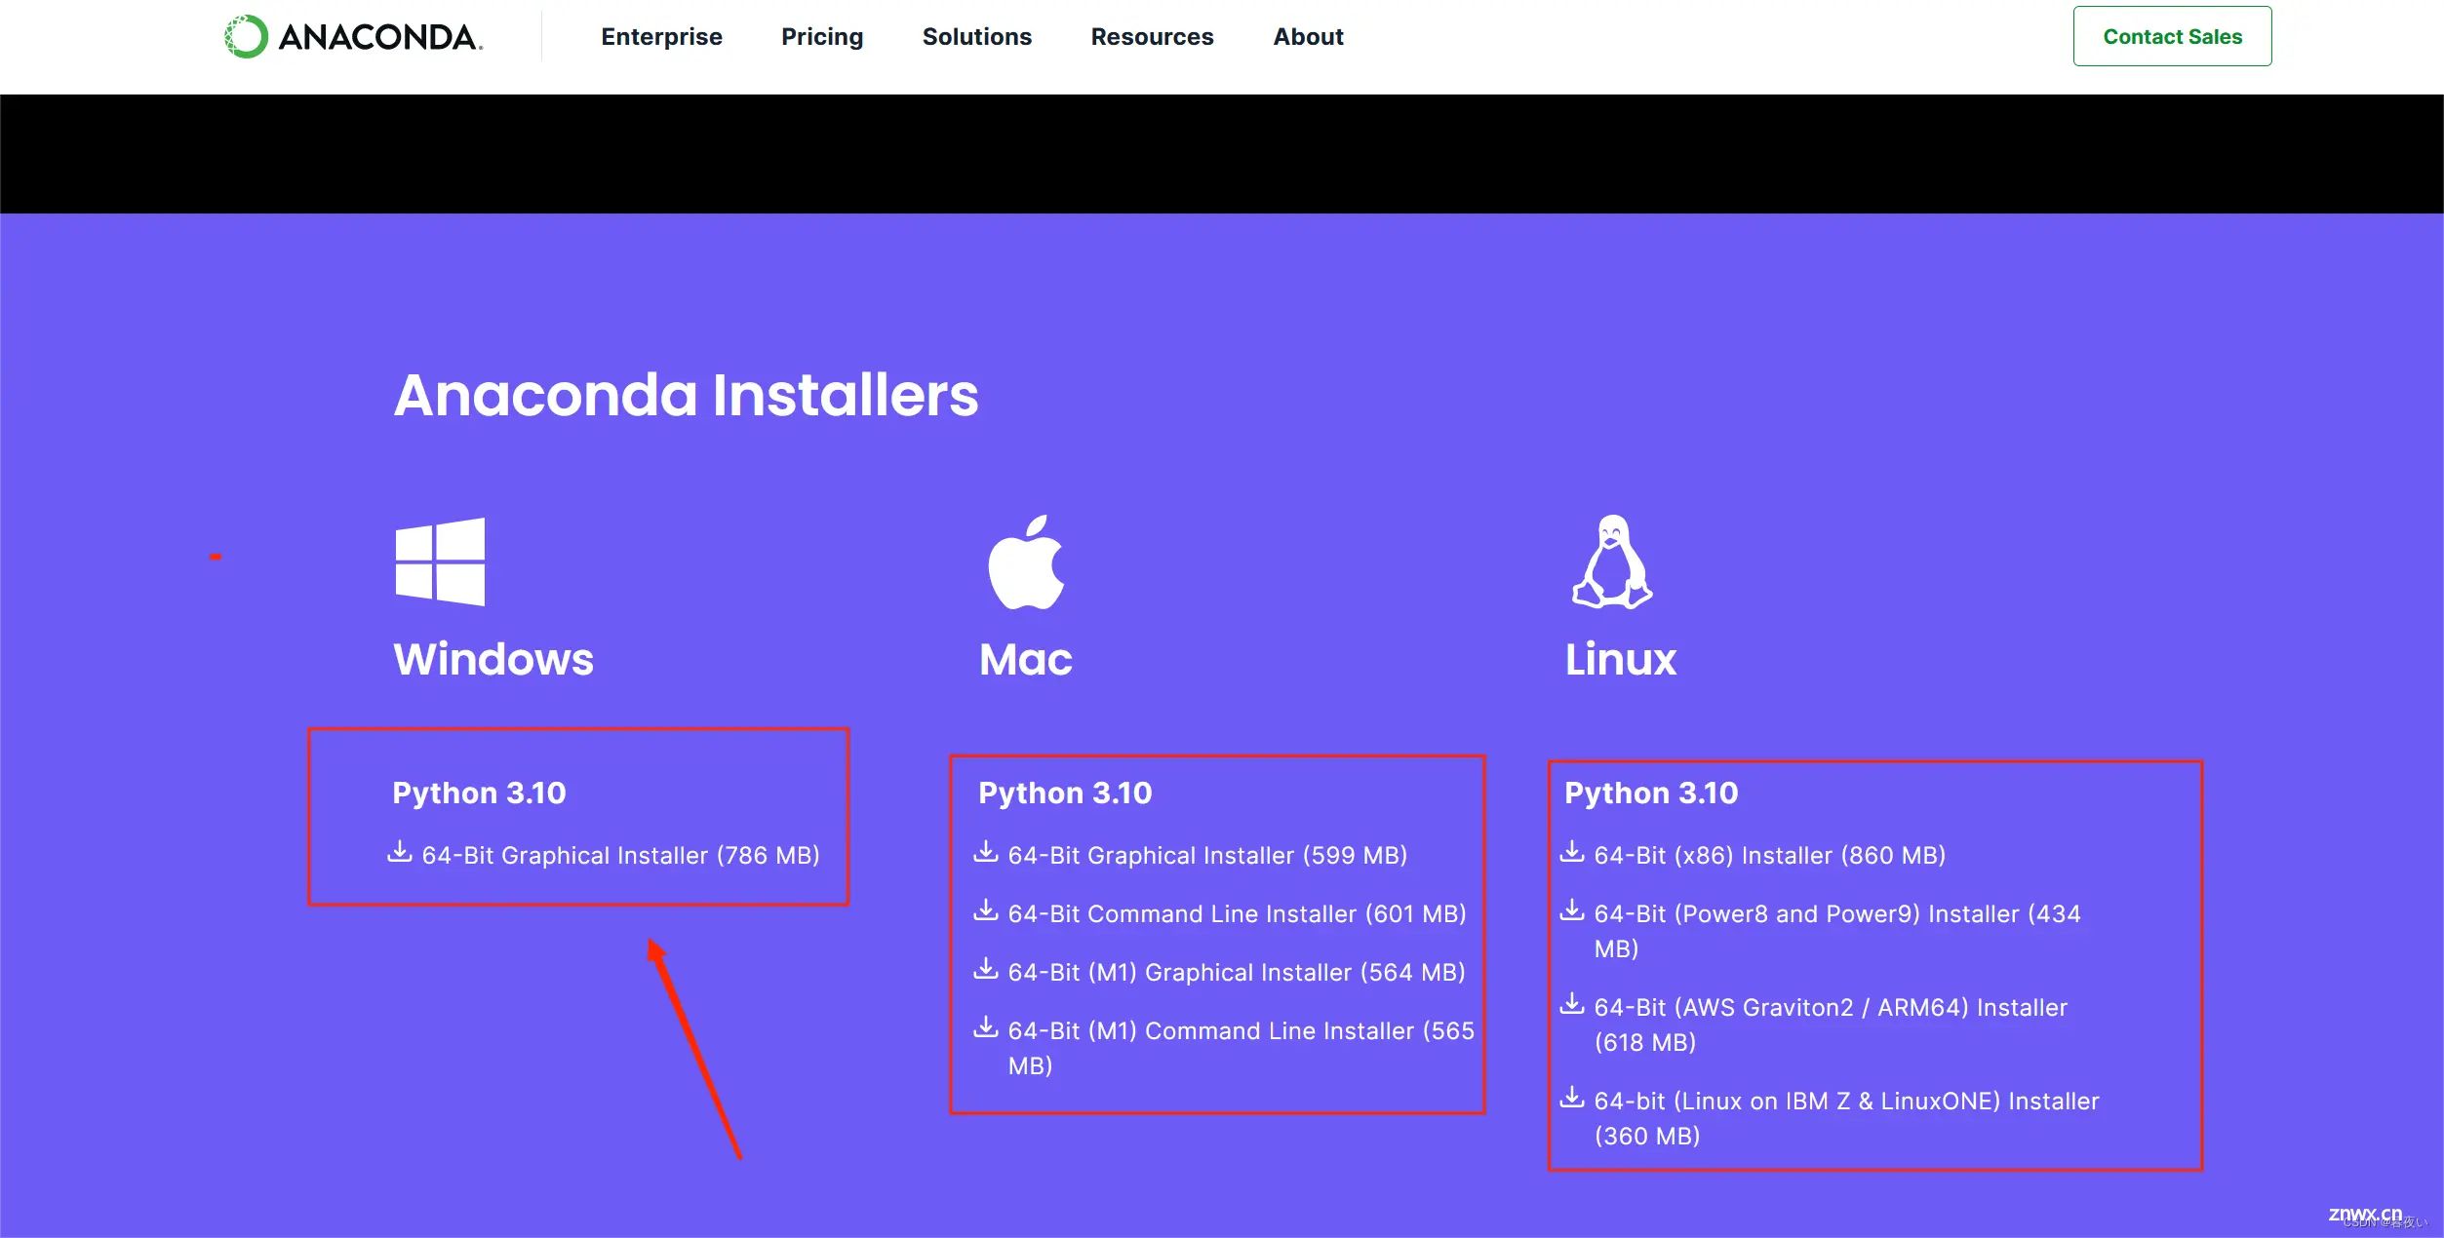Click the Windows heading text

(x=493, y=659)
